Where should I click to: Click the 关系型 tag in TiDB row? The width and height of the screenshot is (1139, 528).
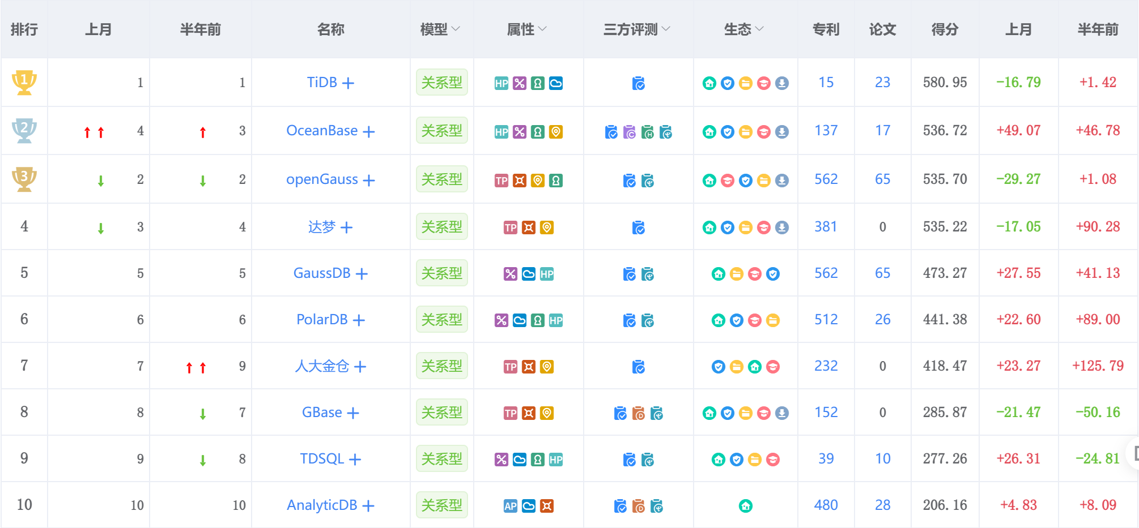click(x=442, y=83)
